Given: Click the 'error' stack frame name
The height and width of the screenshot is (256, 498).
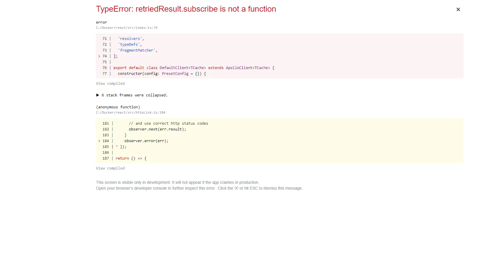Looking at the screenshot, I should click(102, 22).
